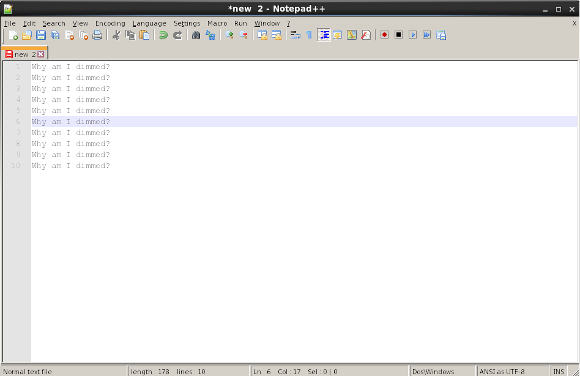This screenshot has height=376, width=580.
Task: Toggle Word wrap in the toolbar
Action: (x=295, y=35)
